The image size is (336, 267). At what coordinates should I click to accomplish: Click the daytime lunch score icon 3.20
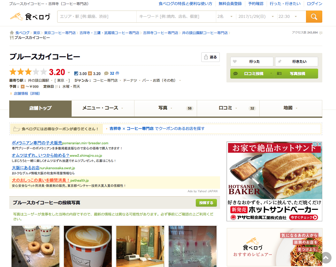(90, 73)
